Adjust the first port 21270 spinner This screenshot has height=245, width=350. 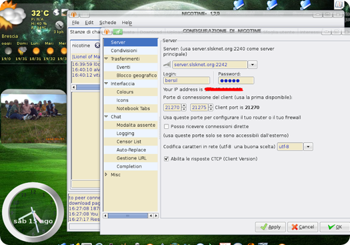point(184,107)
